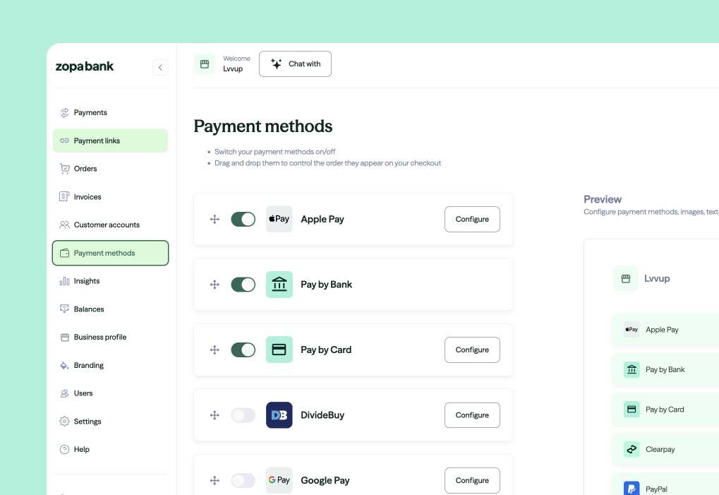This screenshot has width=719, height=495.
Task: Configure Pay by Card
Action: (x=472, y=350)
